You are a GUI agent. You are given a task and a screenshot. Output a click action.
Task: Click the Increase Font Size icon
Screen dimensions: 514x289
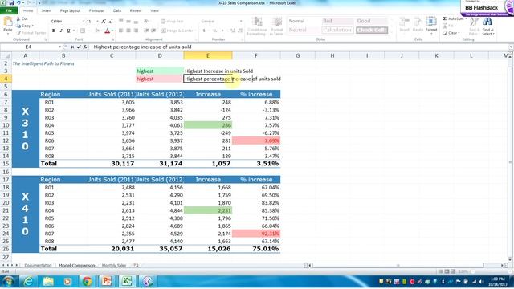[104, 22]
